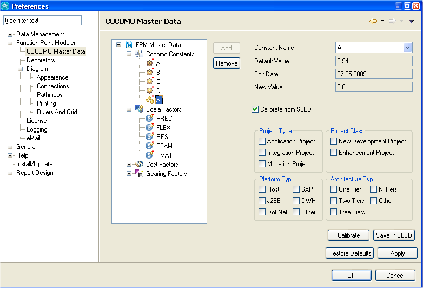
Task: Click the TEAM scale factor icon
Action: click(149, 146)
